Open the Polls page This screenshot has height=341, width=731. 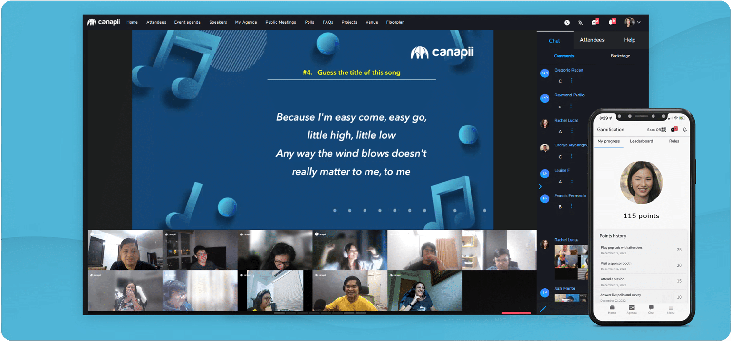point(309,22)
